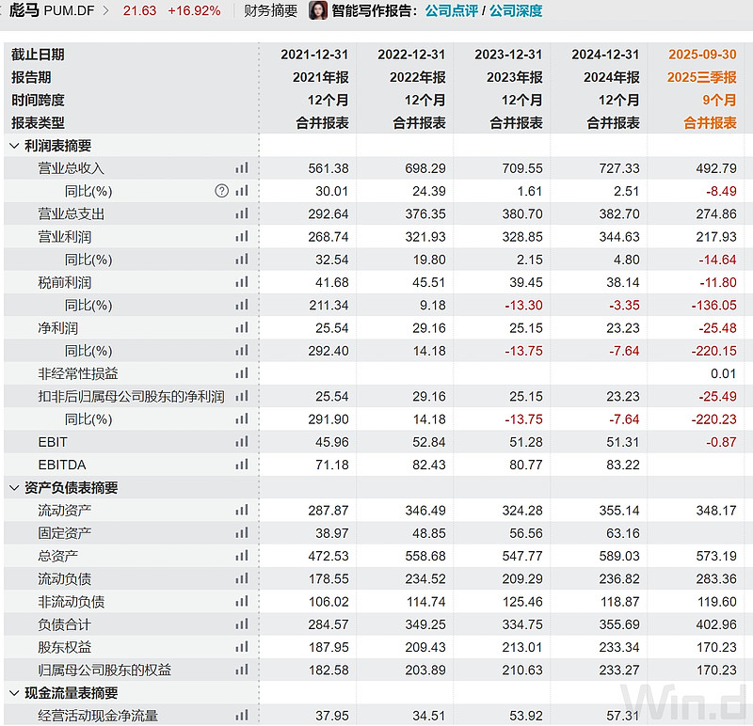Viewport: 753px width, 726px height.
Task: Select the 财务摘要 tab
Action: [270, 10]
